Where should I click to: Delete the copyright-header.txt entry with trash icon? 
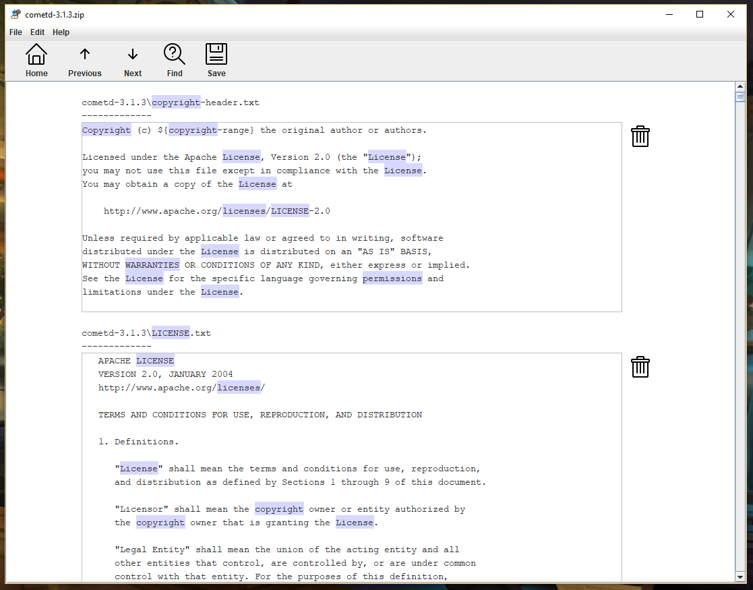[x=640, y=136]
